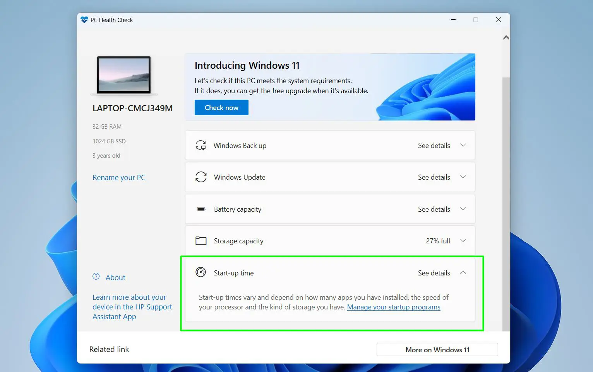
Task: Click the laptop thumbnail image
Action: coord(124,75)
